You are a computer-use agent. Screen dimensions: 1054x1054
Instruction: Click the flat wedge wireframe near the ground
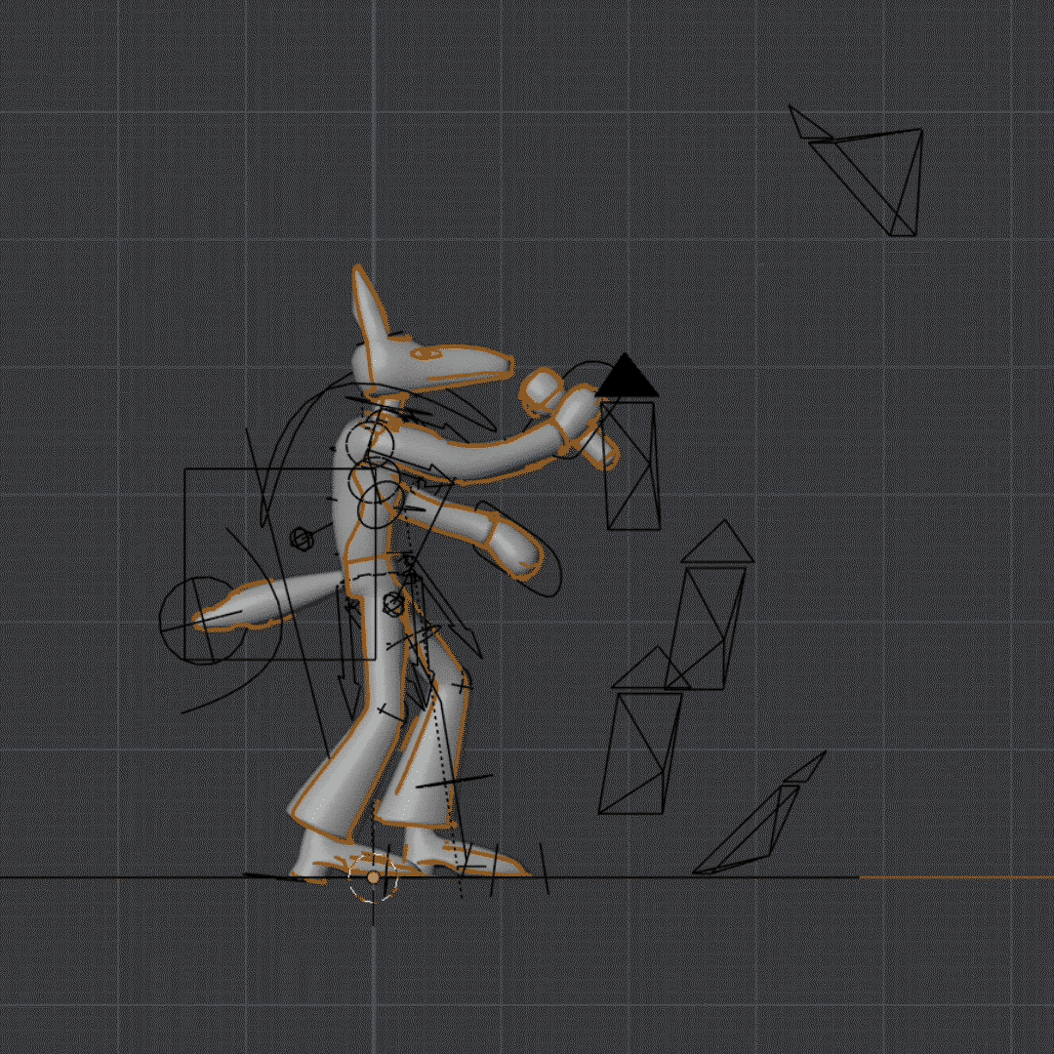[x=759, y=814]
